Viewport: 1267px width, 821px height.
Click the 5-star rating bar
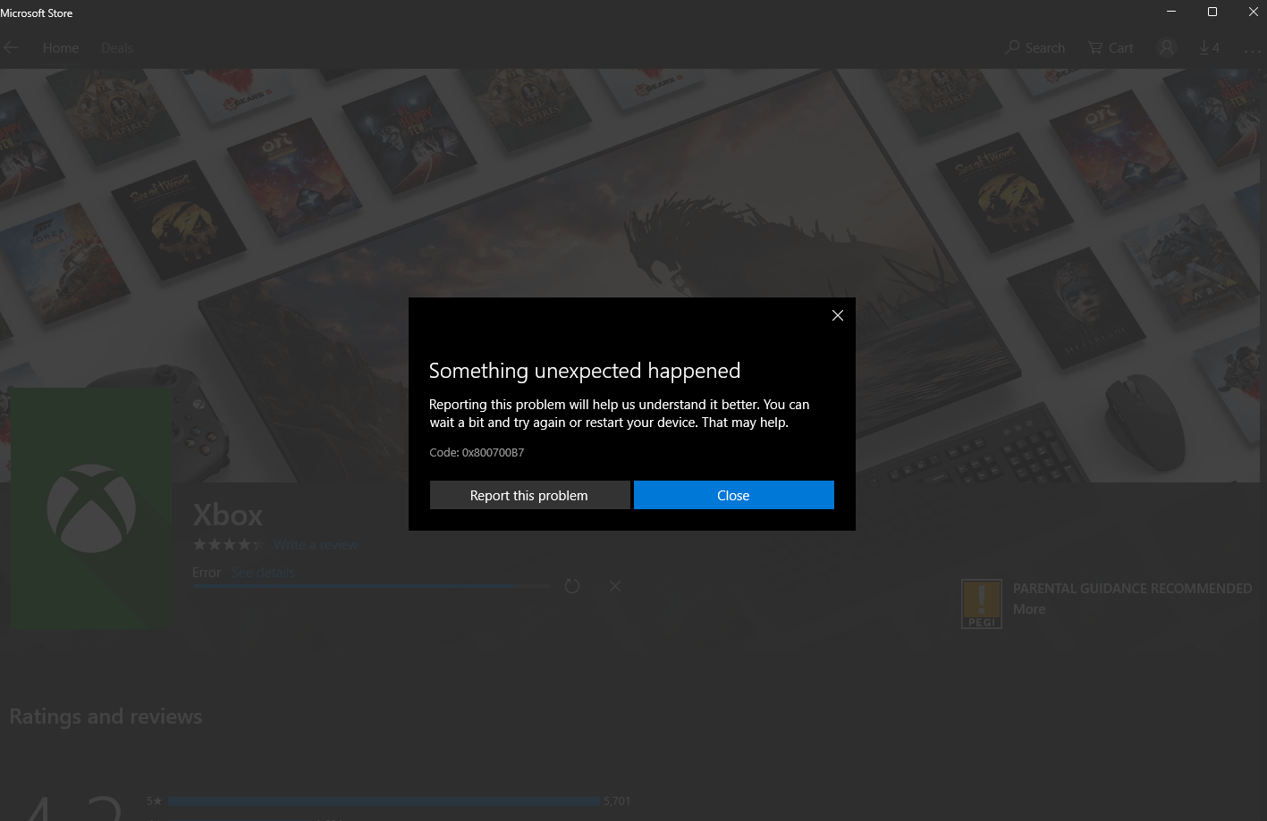pos(384,800)
